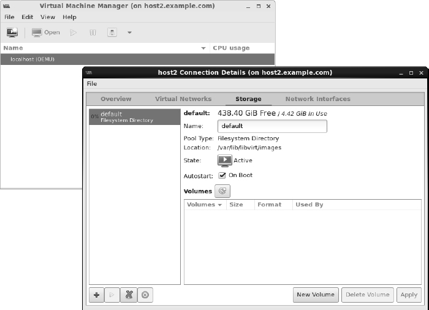The width and height of the screenshot is (429, 310).
Task: Refresh the volume list
Action: [222, 191]
